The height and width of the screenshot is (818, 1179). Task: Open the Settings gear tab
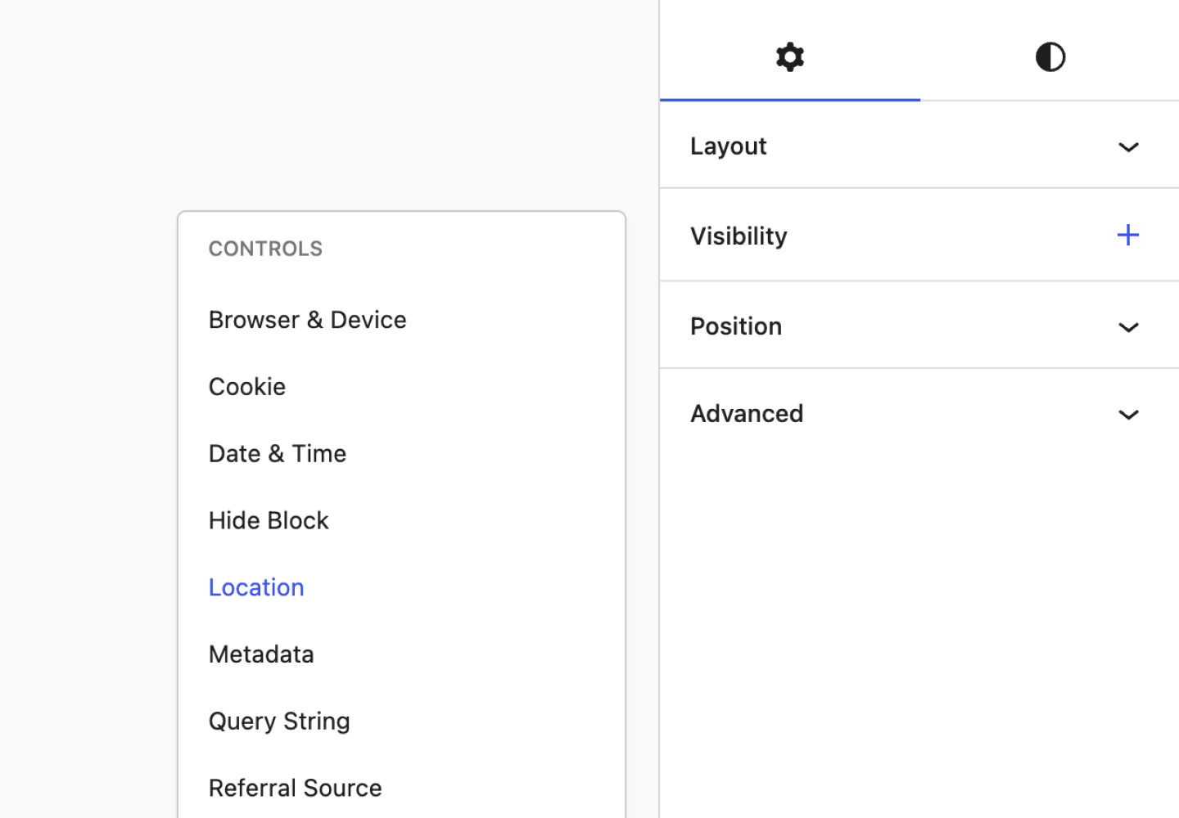point(790,57)
